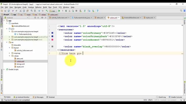The image size is (186, 104).
Task: Click the colorPrimary gutter color swatch
Action: [x=52, y=33]
